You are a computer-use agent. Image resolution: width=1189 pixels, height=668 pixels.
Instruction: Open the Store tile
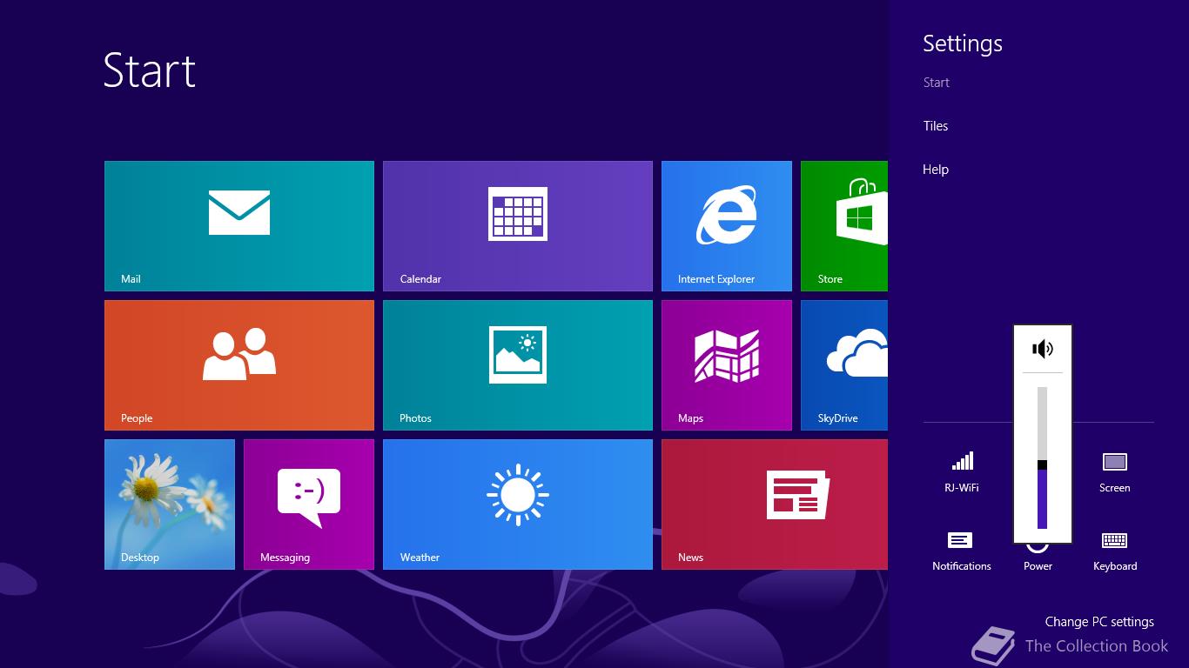[x=844, y=226]
